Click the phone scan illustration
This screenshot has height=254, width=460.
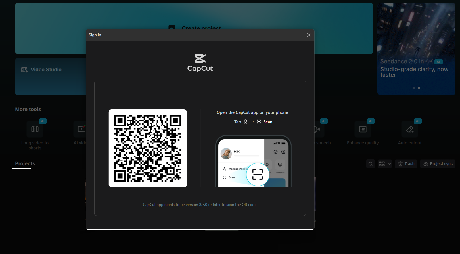click(253, 161)
